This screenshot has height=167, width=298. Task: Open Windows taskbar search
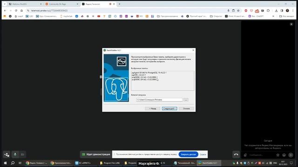13,163
